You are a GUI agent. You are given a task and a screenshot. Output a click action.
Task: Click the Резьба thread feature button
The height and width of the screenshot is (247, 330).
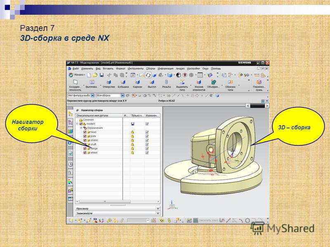click(166, 84)
